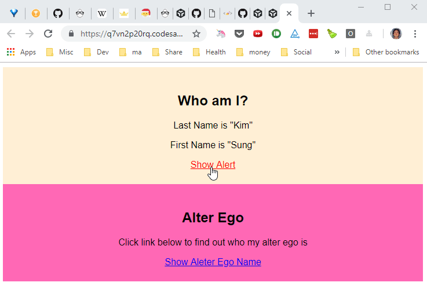
Task: Reload the page with the refresh icon
Action: click(48, 34)
